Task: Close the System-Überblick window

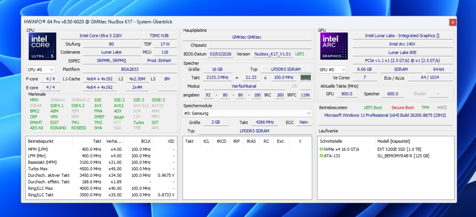Action: [453, 22]
